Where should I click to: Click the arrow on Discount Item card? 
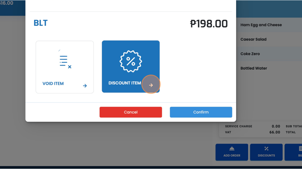pos(151,85)
